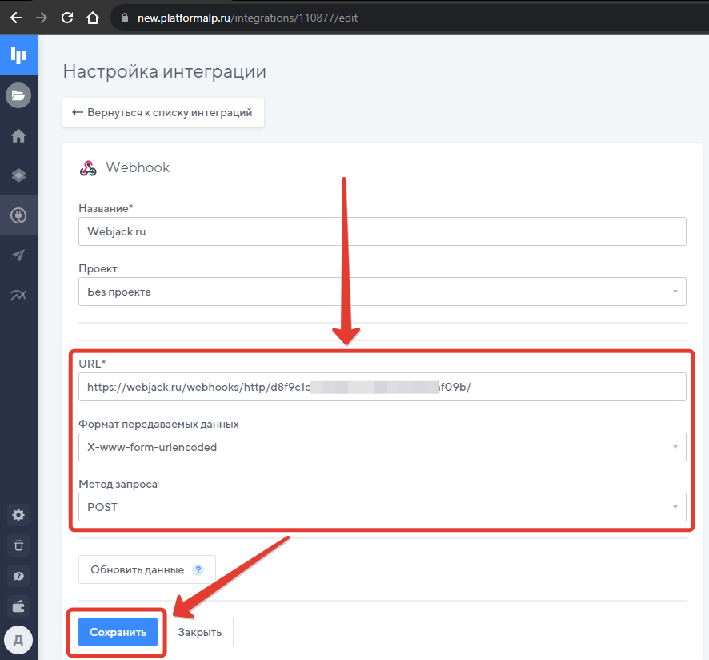
Task: Open the Метод запроса dropdown
Action: 382,507
